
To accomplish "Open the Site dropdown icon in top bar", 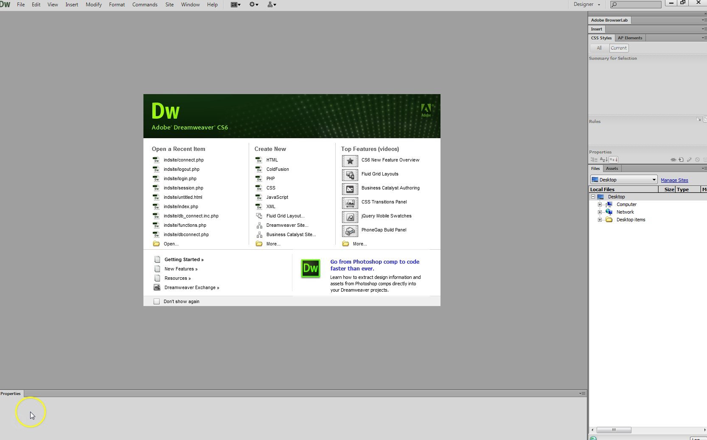I will [272, 5].
